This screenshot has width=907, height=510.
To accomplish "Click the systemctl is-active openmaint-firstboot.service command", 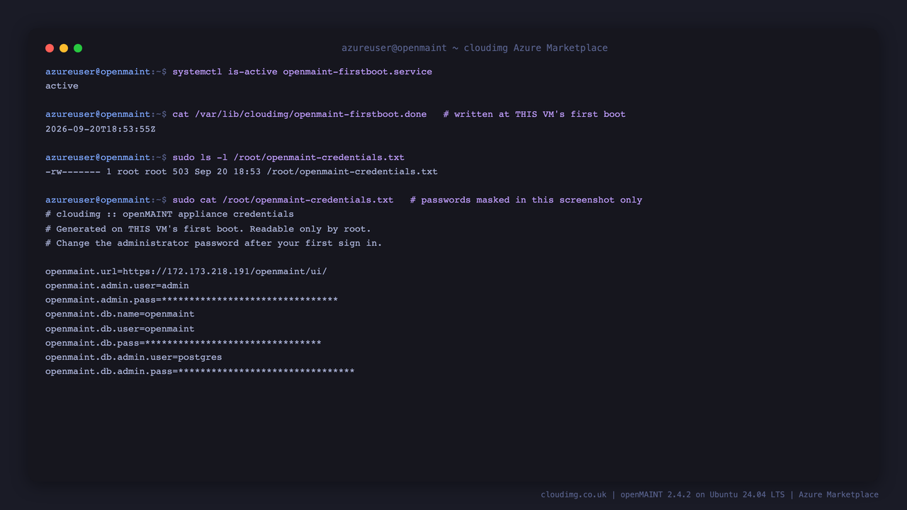I will click(302, 72).
